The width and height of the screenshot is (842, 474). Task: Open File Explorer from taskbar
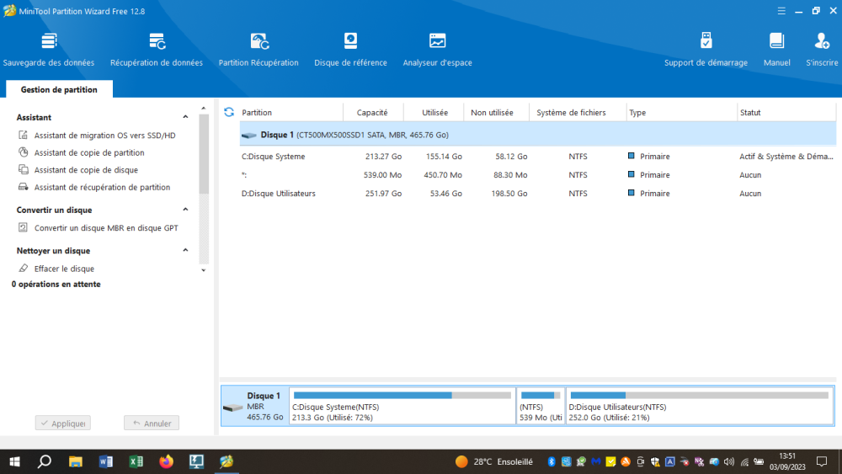coord(75,461)
